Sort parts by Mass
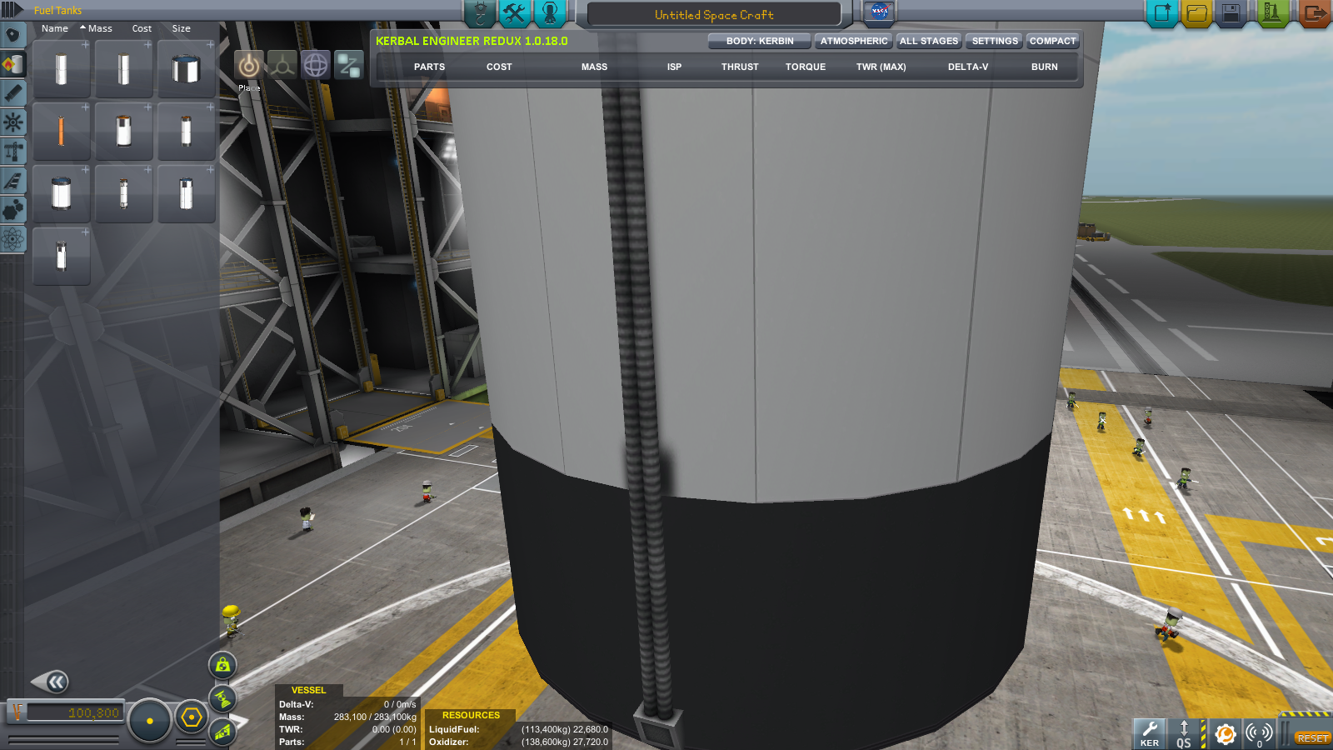The image size is (1333, 750). 100,28
